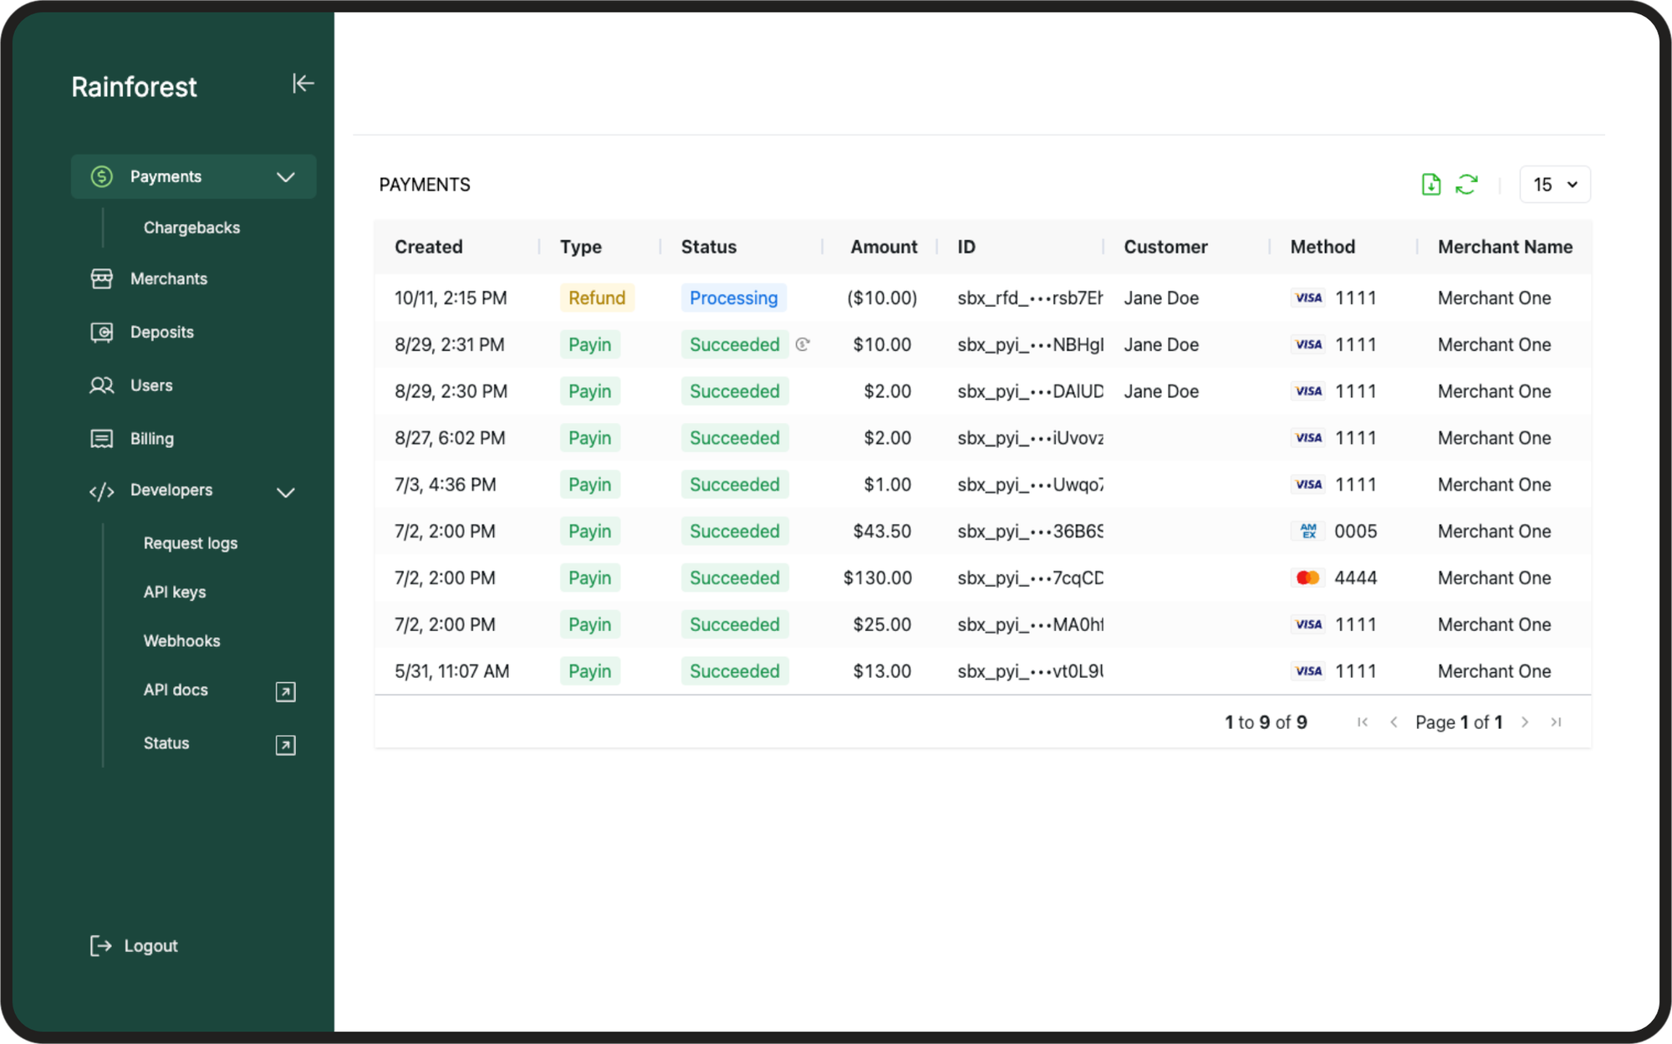Open the Billing section
Screen dimensions: 1672x1044
coord(151,439)
